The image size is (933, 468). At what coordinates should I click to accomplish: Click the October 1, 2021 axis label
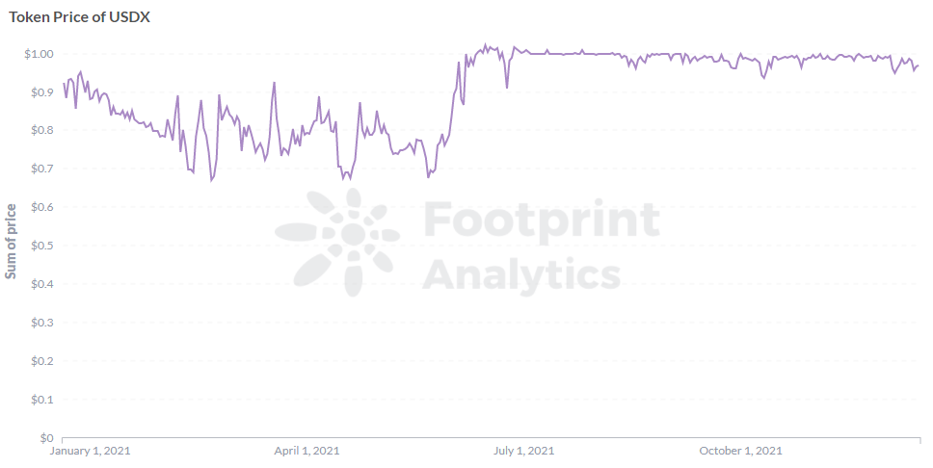[x=741, y=451]
